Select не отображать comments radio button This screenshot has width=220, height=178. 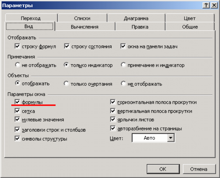pyautogui.click(x=18, y=65)
